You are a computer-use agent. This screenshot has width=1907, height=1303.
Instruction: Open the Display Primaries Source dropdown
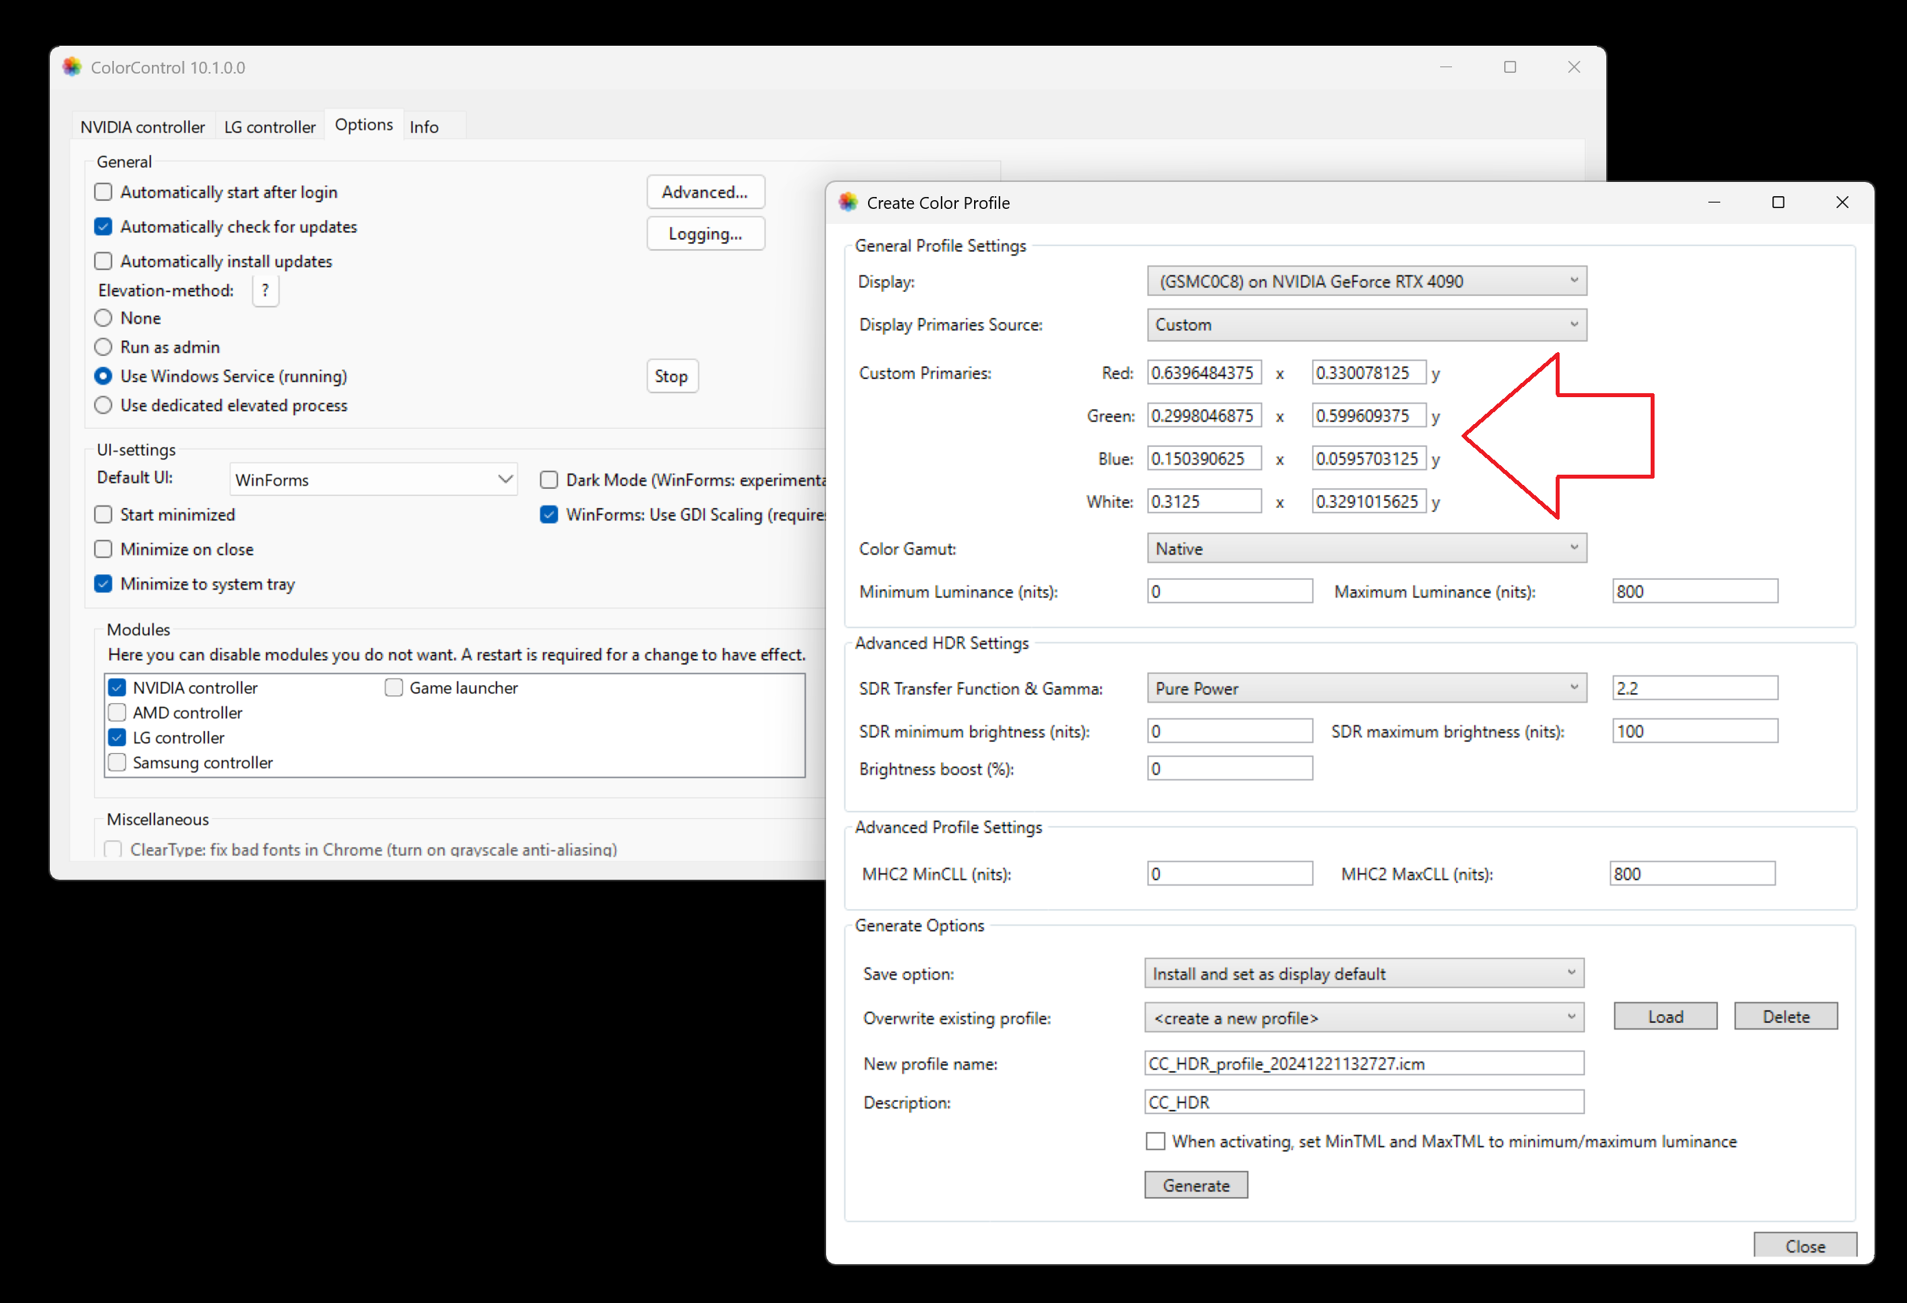[1367, 325]
